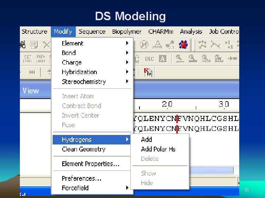
Task: Click the skip-to-end arrow icon
Action: point(32,72)
